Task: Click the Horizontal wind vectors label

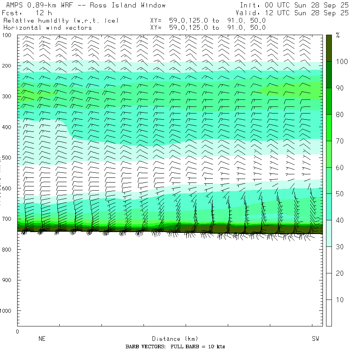Action: 48,28
